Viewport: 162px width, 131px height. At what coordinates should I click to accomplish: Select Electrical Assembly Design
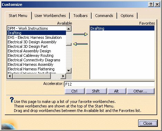click(37, 51)
